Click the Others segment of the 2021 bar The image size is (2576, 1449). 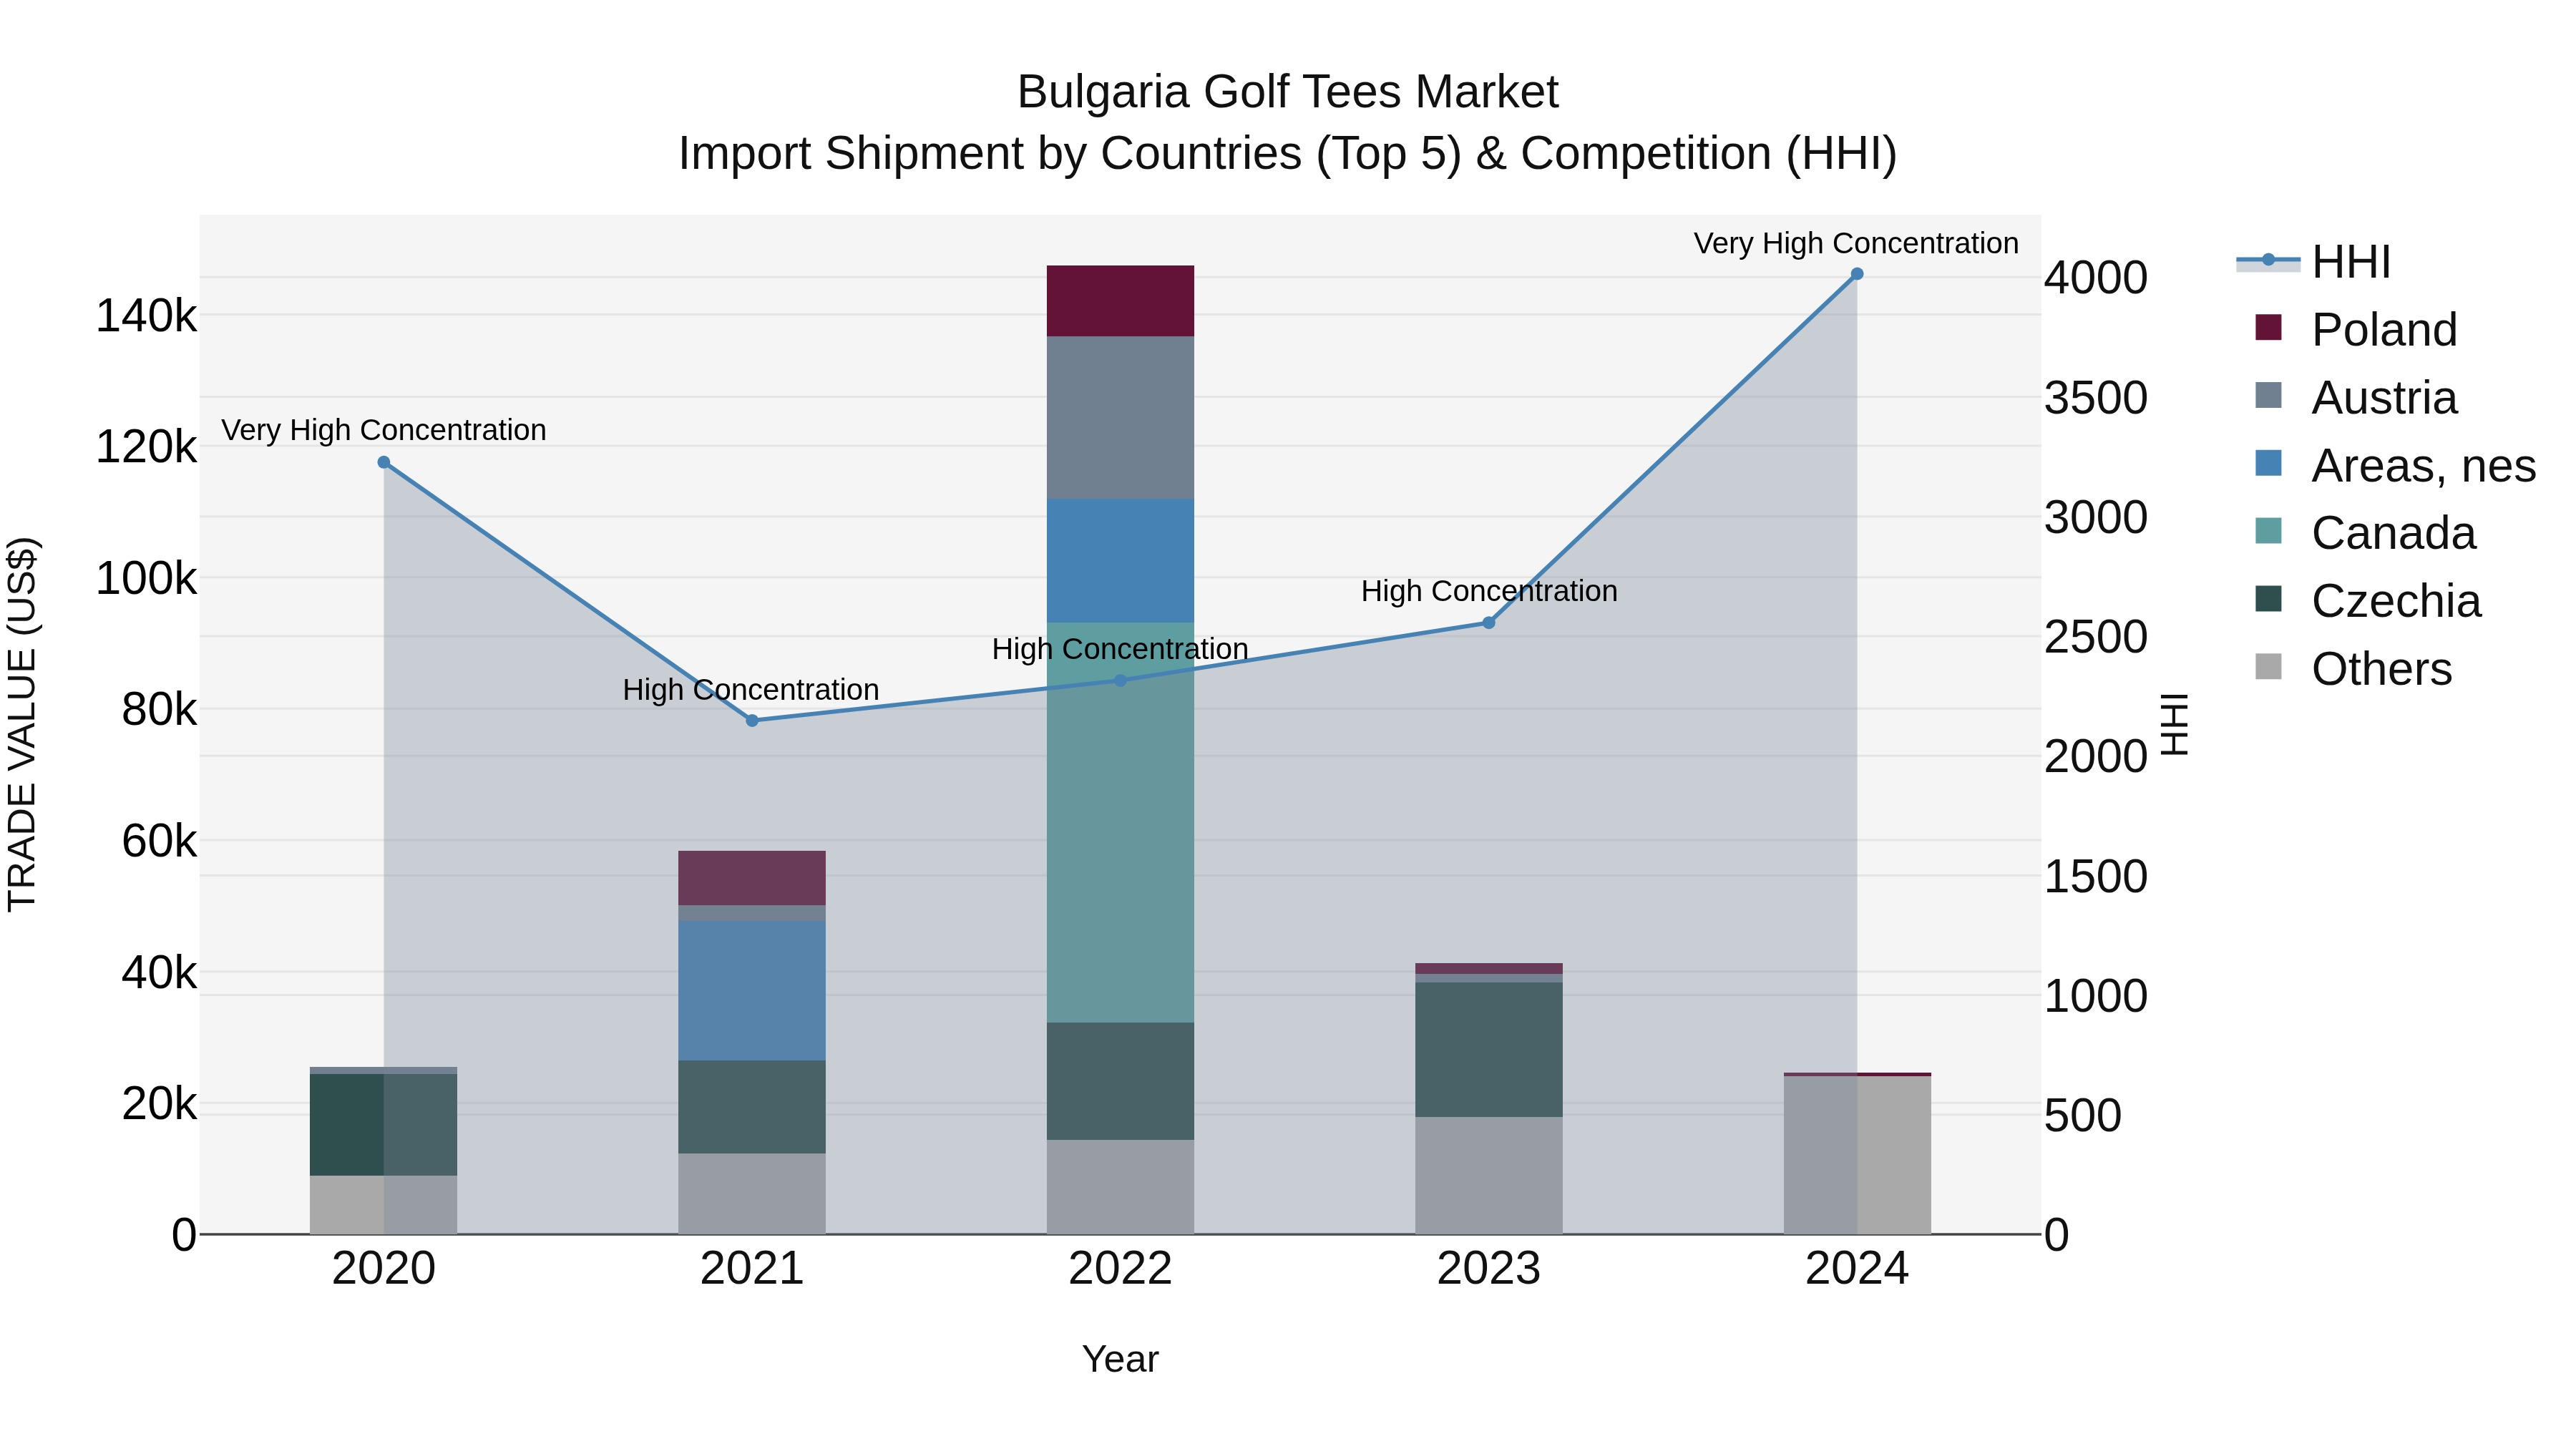tap(752, 1194)
